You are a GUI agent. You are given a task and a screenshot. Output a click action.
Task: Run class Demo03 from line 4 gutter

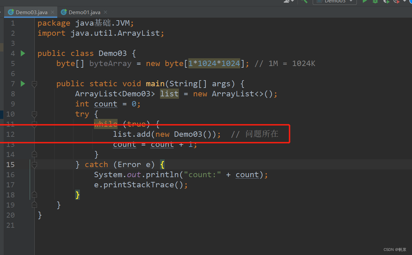(23, 53)
